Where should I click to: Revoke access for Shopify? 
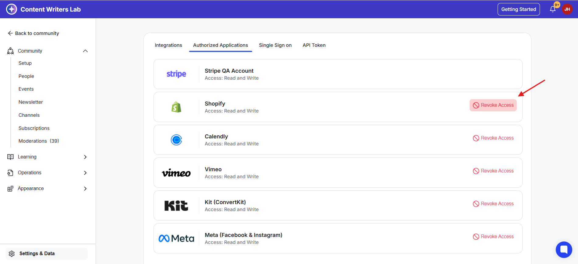(x=493, y=105)
